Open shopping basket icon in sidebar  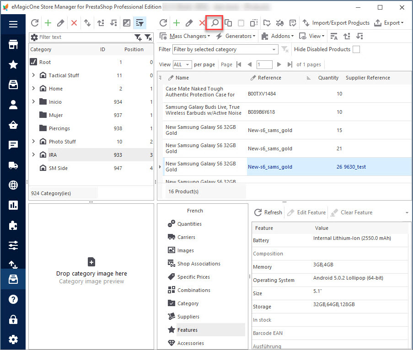(13, 125)
